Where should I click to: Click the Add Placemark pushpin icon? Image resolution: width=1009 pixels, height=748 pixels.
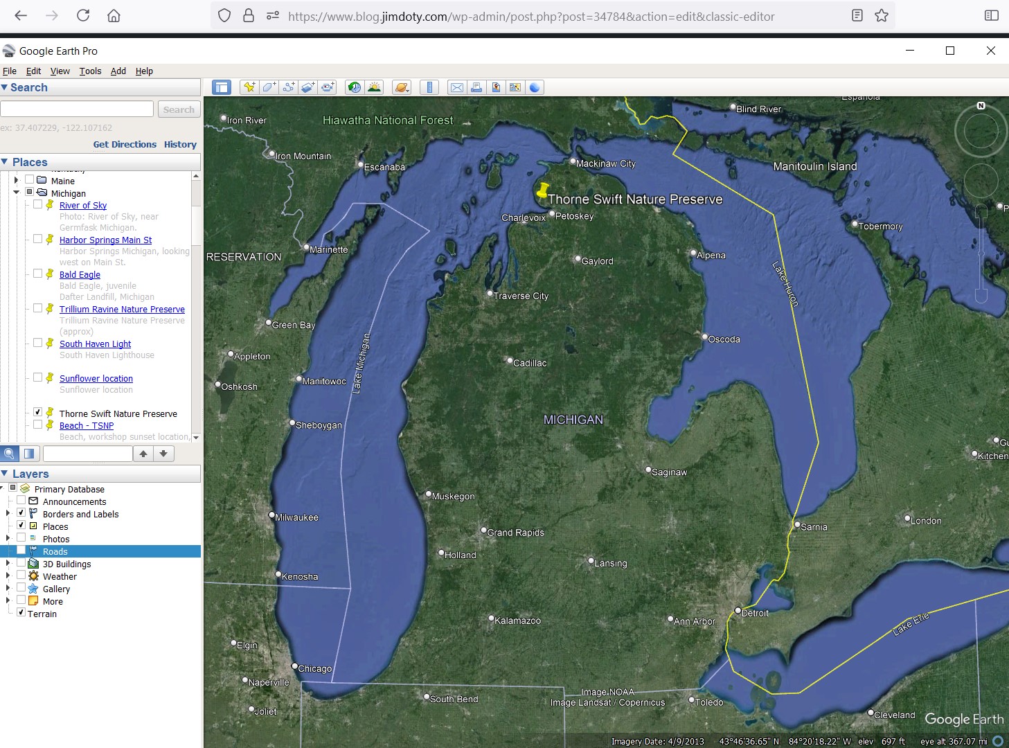click(249, 87)
